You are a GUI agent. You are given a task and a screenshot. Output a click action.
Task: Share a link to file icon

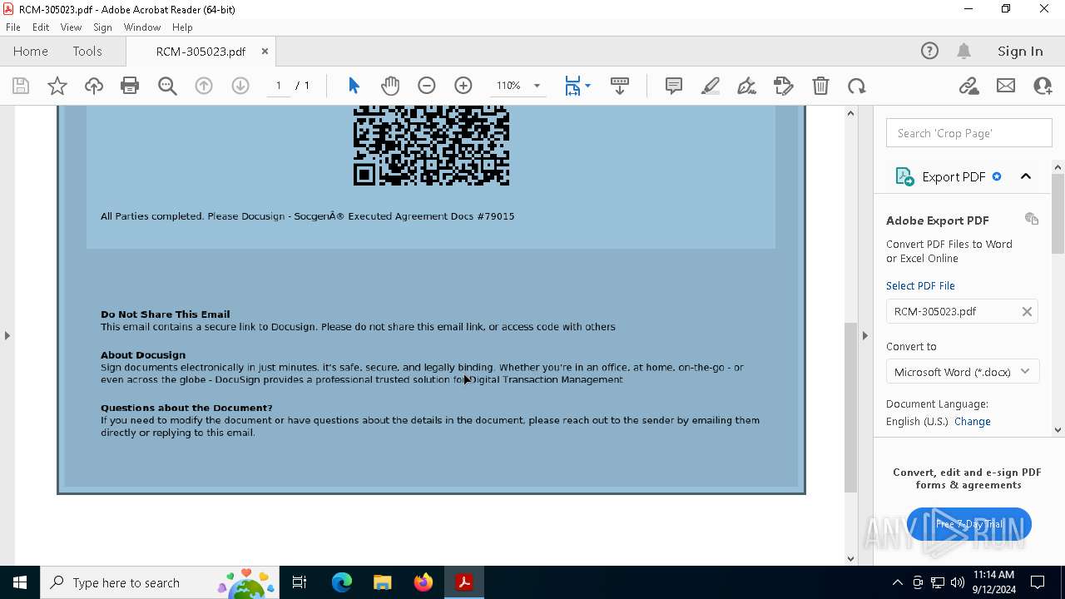pos(969,86)
